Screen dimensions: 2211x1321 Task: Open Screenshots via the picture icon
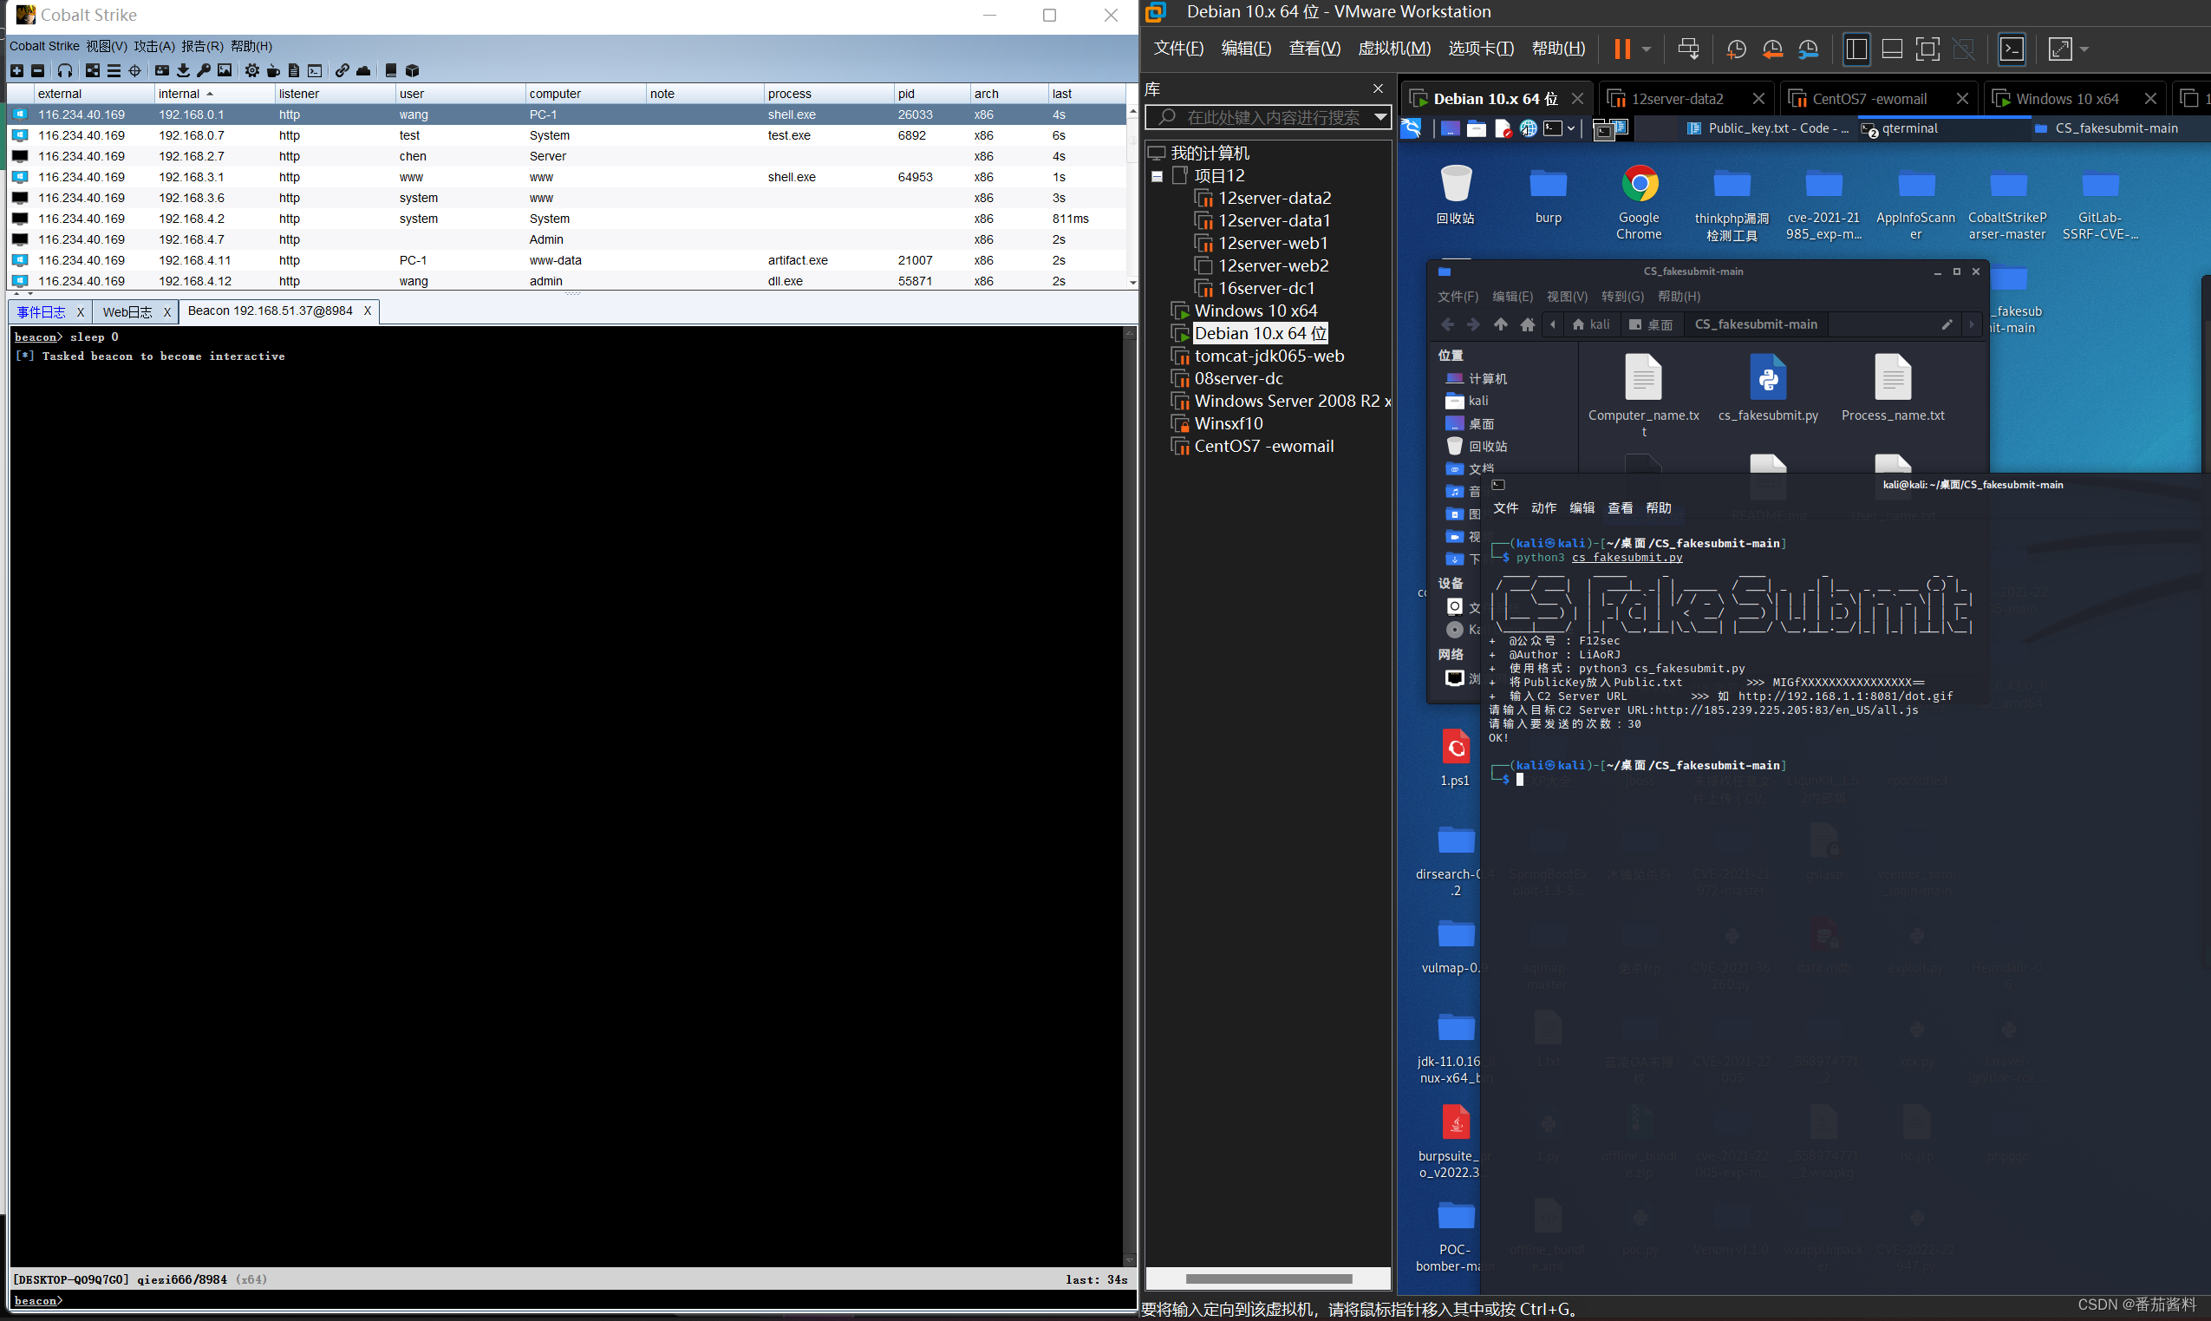225,70
